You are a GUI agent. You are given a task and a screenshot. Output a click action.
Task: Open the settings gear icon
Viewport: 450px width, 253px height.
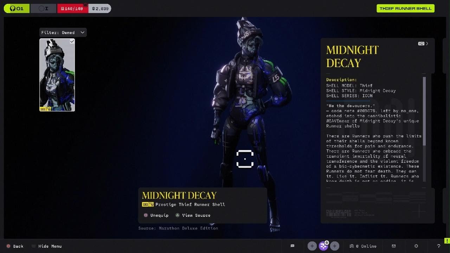(416, 246)
